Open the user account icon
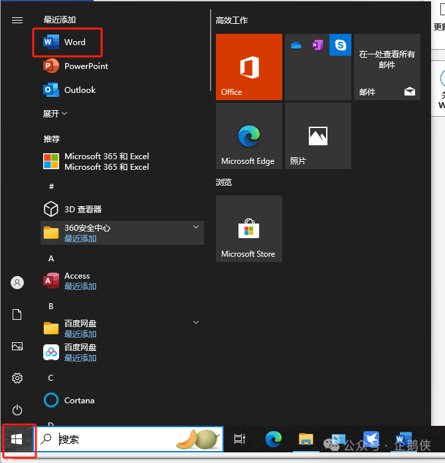445x463 pixels. (17, 283)
